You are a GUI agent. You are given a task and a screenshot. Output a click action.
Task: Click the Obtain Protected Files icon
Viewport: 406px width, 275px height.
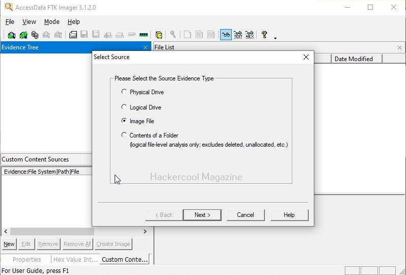pyautogui.click(x=159, y=35)
